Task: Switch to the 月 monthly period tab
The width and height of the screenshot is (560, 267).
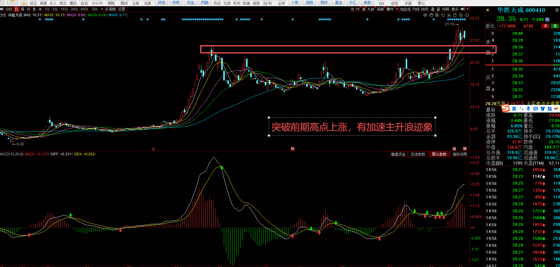Action: tap(28, 9)
